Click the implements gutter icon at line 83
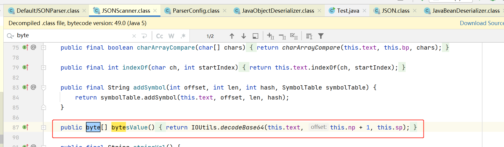Screen dimensions: 504x147 (x=25, y=87)
